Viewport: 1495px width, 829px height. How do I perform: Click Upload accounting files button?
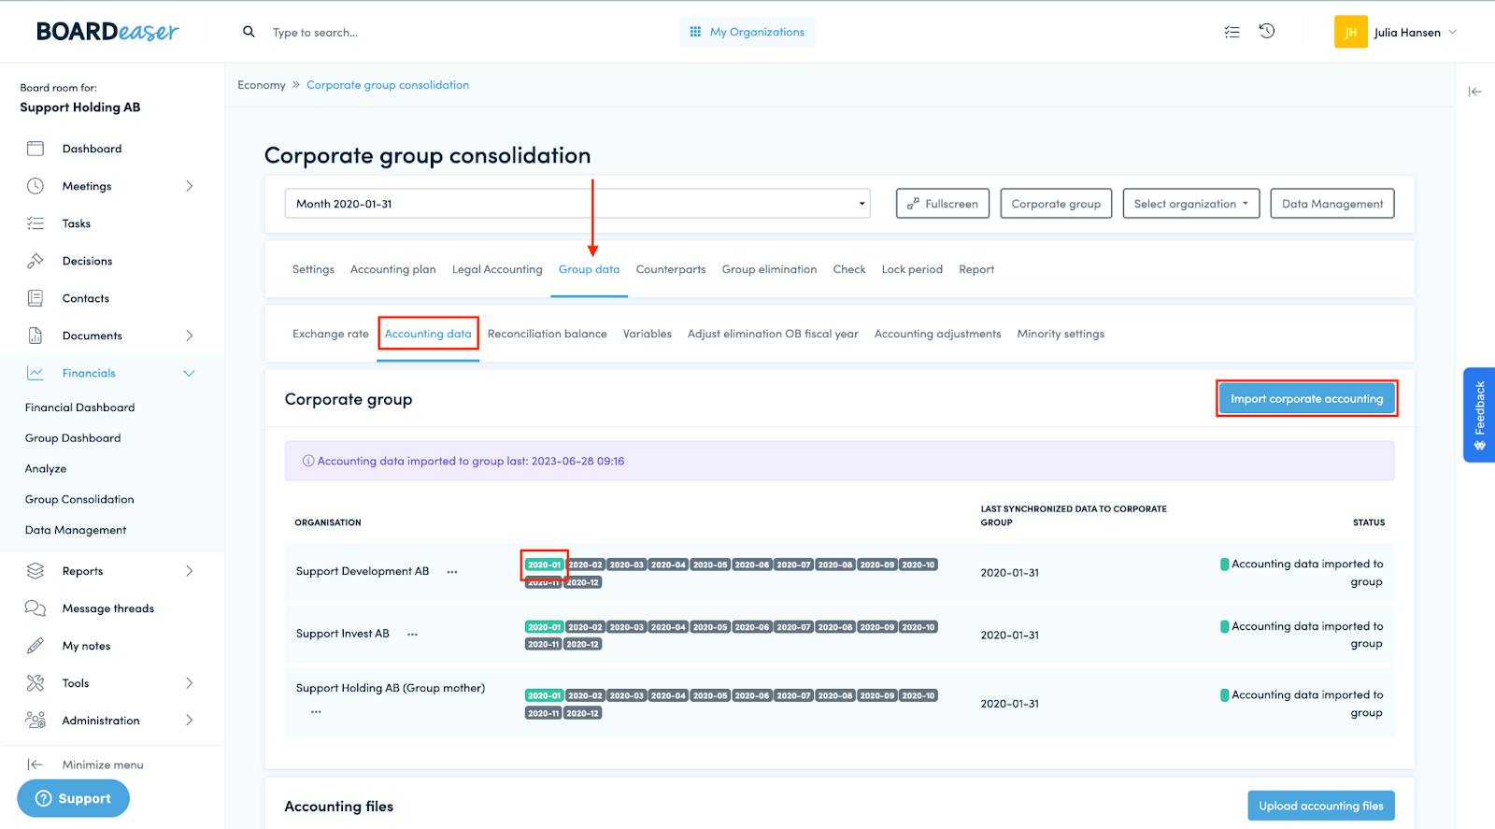pos(1321,806)
